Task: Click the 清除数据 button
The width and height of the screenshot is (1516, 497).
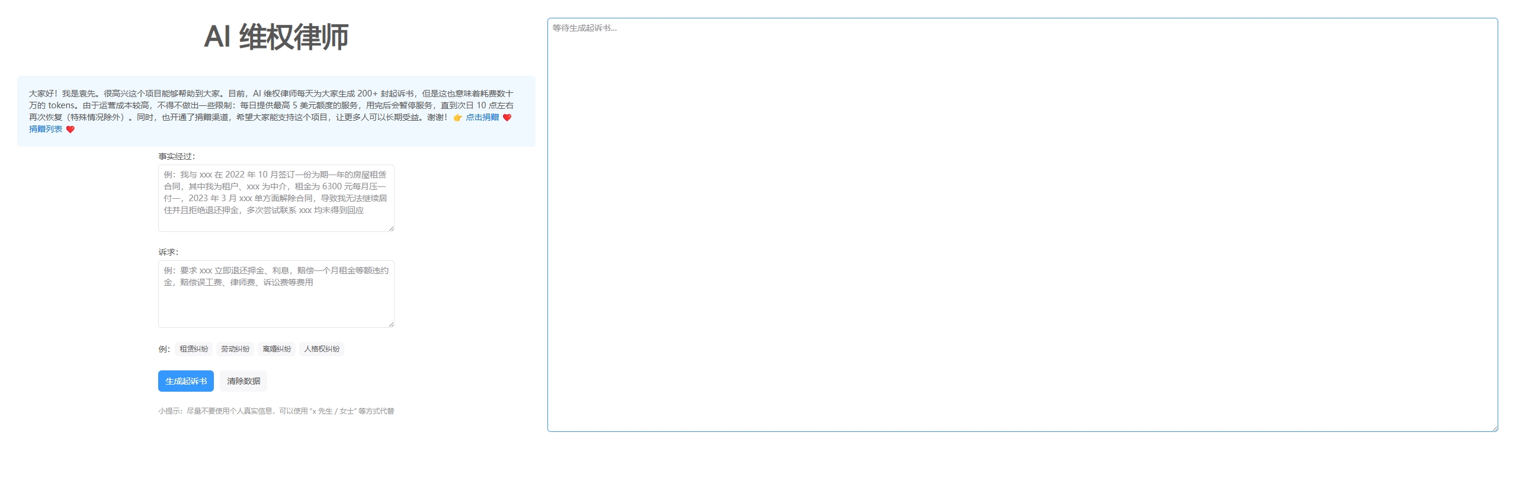Action: (243, 381)
